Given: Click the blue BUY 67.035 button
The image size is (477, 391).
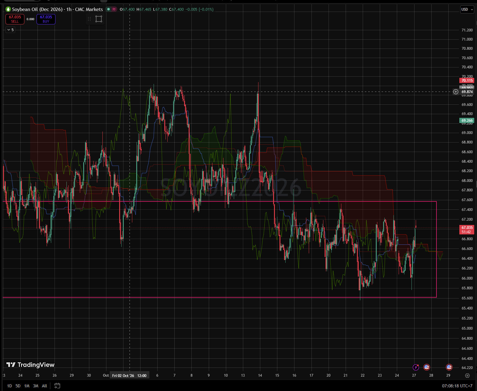Looking at the screenshot, I should pos(46,19).
